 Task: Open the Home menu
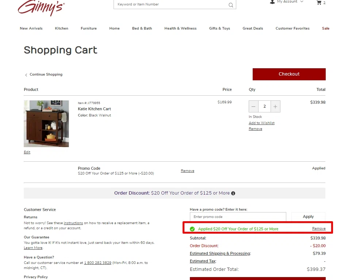115,28
